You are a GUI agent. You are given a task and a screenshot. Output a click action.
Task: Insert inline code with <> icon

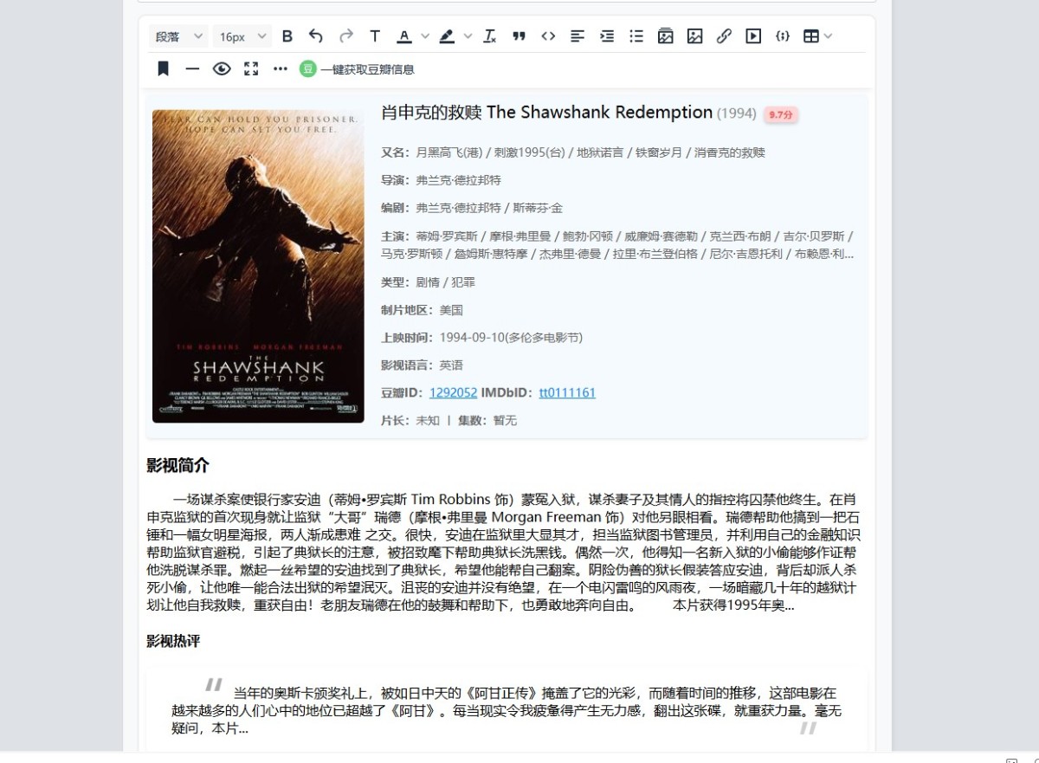pyautogui.click(x=548, y=36)
